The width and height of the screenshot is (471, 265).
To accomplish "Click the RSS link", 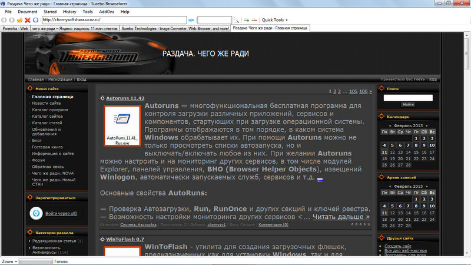I will [x=433, y=79].
